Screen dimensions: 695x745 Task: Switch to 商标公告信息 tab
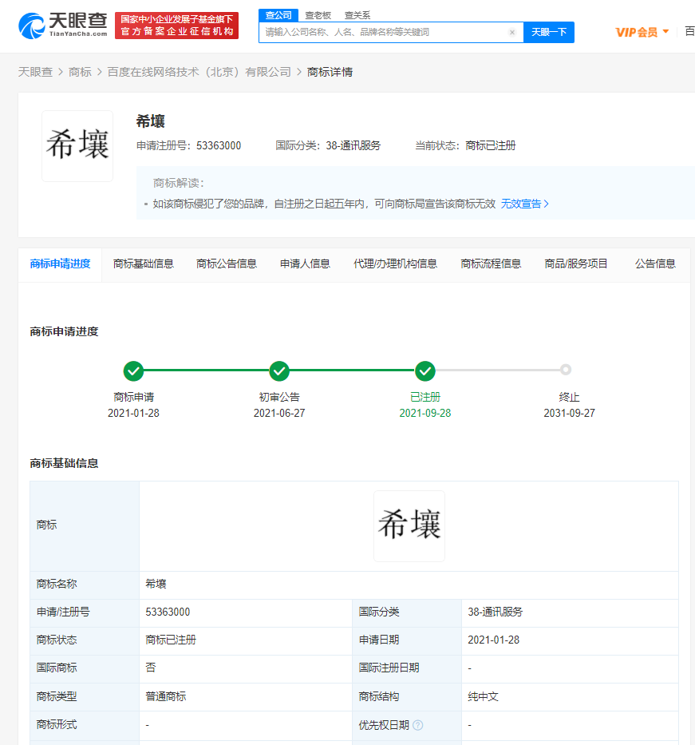(227, 264)
